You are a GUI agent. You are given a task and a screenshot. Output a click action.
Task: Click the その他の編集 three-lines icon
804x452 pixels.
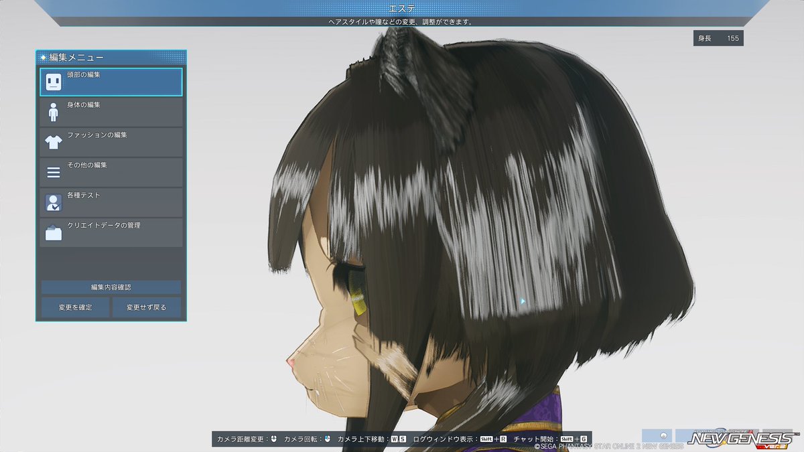coord(54,172)
